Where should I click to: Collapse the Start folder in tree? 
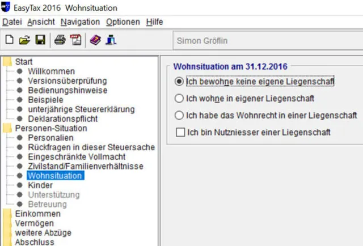tap(7, 62)
